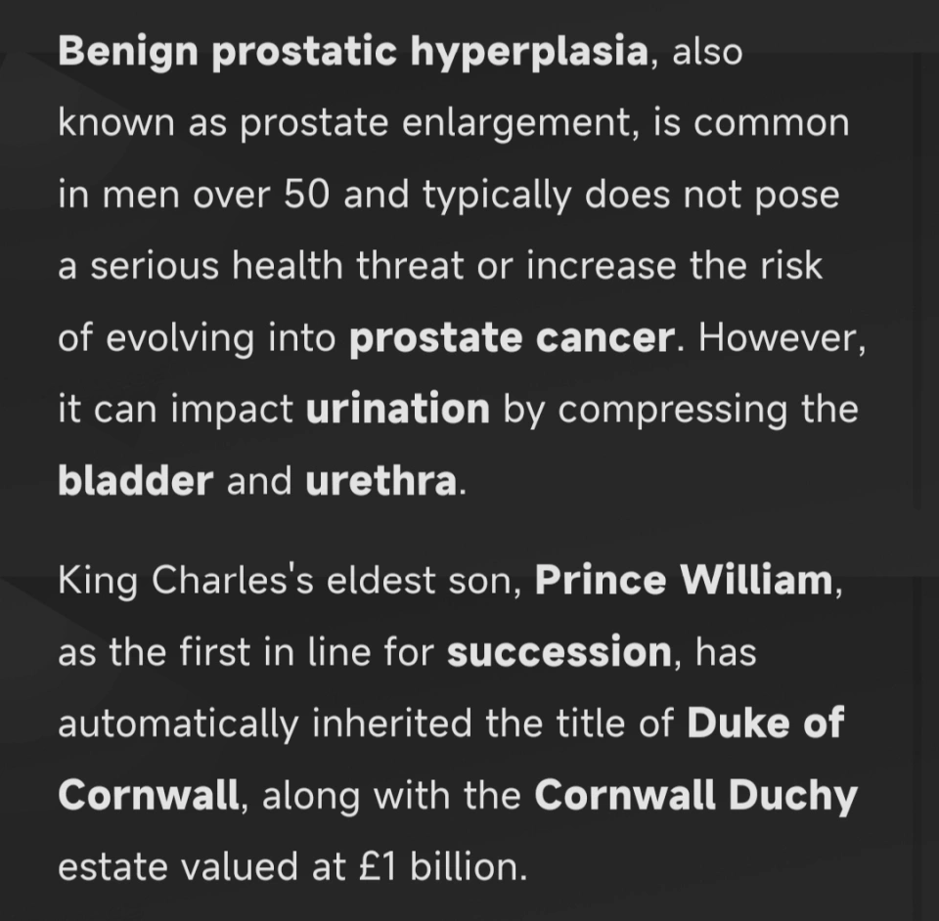Image resolution: width=939 pixels, height=921 pixels.
Task: Click the phrase 'King Charles's eldest son'
Action: pyautogui.click(x=286, y=580)
